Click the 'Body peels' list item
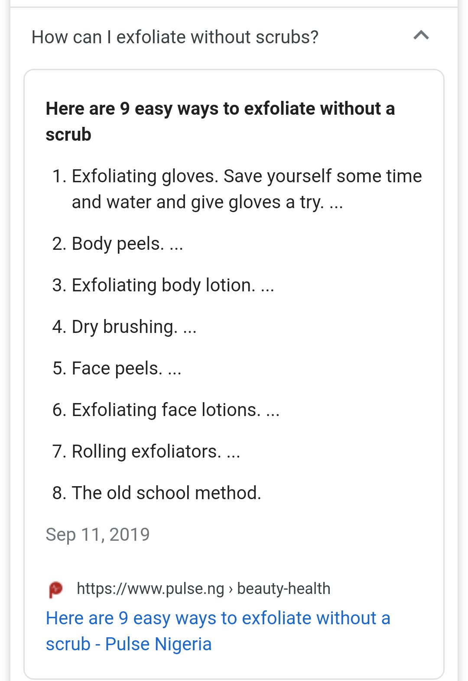 [117, 244]
